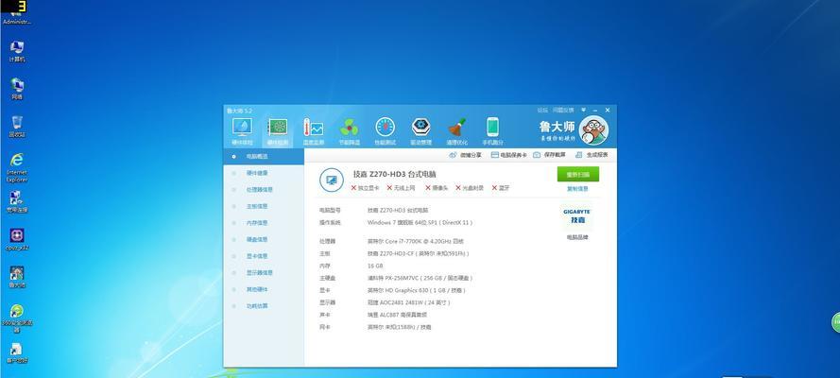Image resolution: width=840 pixels, height=378 pixels.
Task: Click the 复制信息 copy info link
Action: pos(577,188)
